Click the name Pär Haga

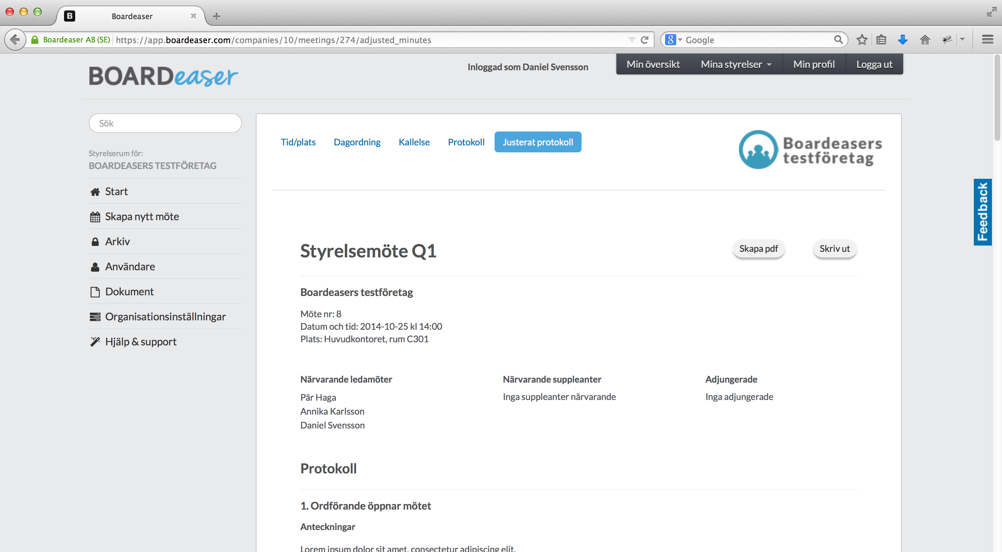pyautogui.click(x=318, y=397)
